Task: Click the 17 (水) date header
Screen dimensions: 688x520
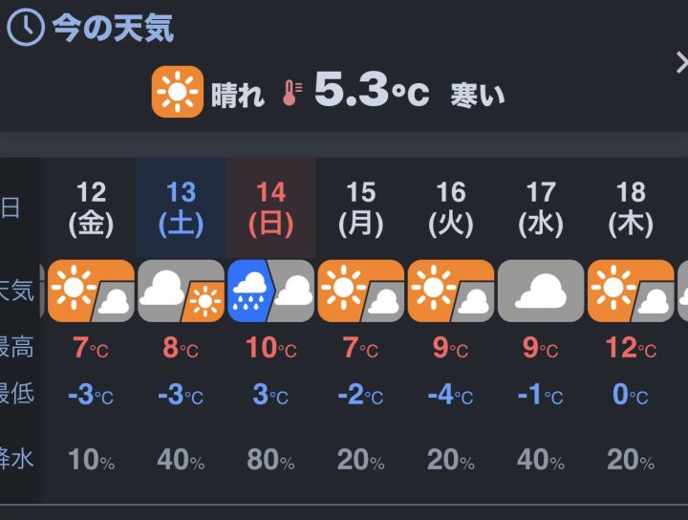Action: click(540, 208)
